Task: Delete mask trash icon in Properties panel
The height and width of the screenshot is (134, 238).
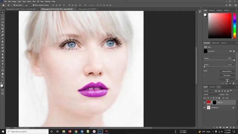Action: click(234, 83)
